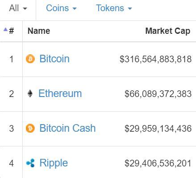The image size is (196, 178).
Task: Click the Bitcoin logo icon
Action: [30, 59]
